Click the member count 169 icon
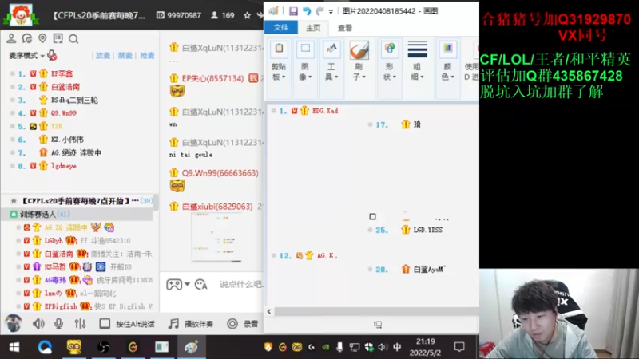 (214, 15)
